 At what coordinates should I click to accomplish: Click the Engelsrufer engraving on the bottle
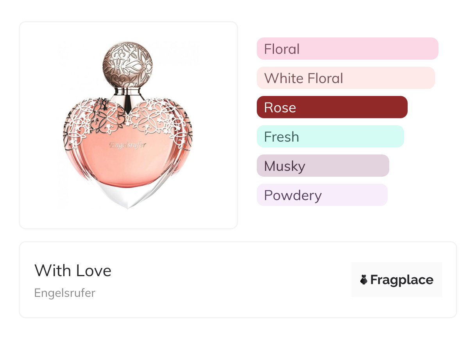[x=128, y=145]
